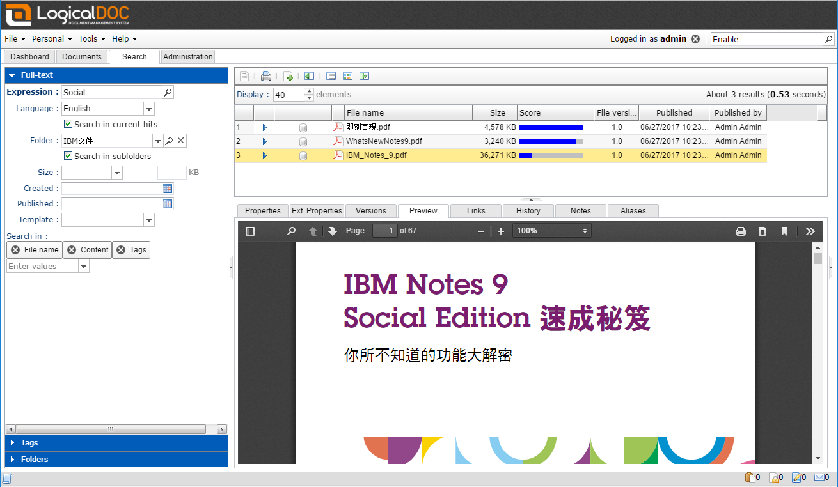Expand the Folders search section
Screen dimensions: 838x487
tap(116, 459)
